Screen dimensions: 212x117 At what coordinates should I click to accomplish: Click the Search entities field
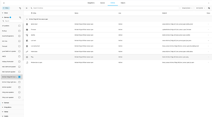pyautogui.click(x=104, y=8)
